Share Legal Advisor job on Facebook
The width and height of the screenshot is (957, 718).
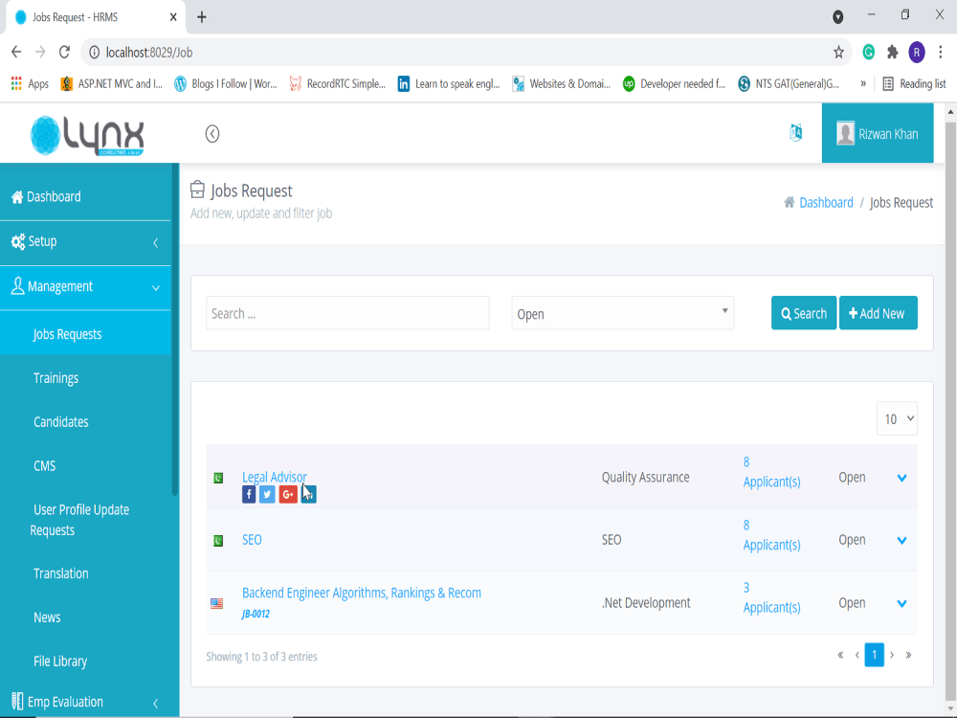click(249, 494)
